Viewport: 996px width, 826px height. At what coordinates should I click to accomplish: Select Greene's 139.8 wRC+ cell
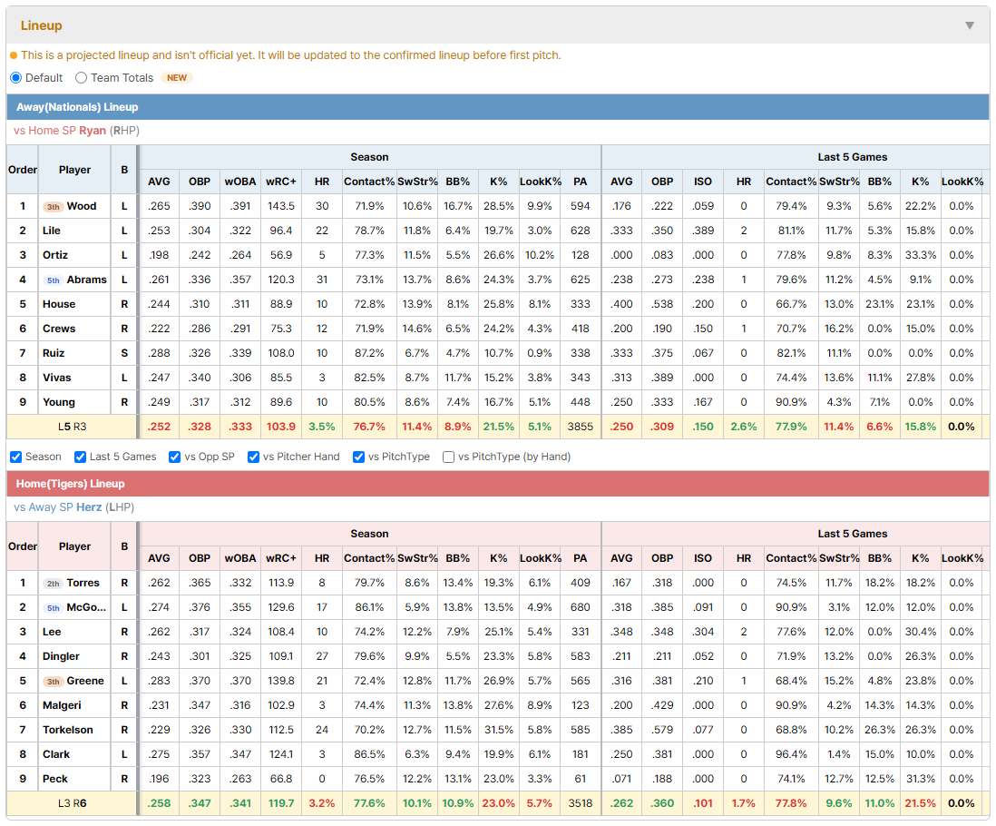(x=281, y=681)
